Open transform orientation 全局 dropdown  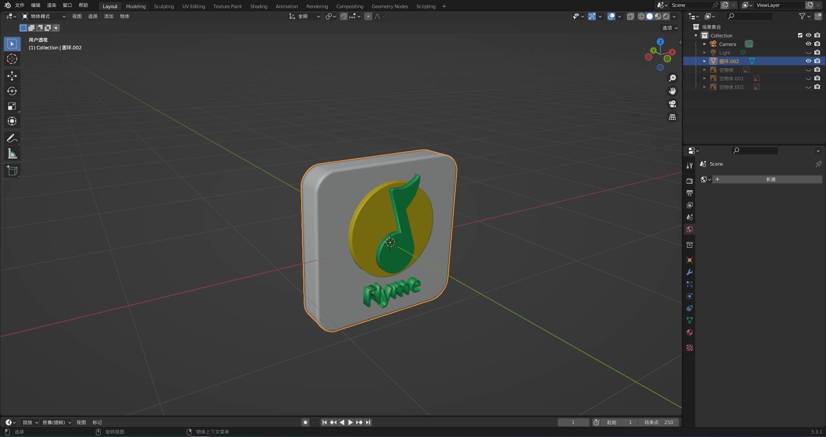click(x=305, y=16)
